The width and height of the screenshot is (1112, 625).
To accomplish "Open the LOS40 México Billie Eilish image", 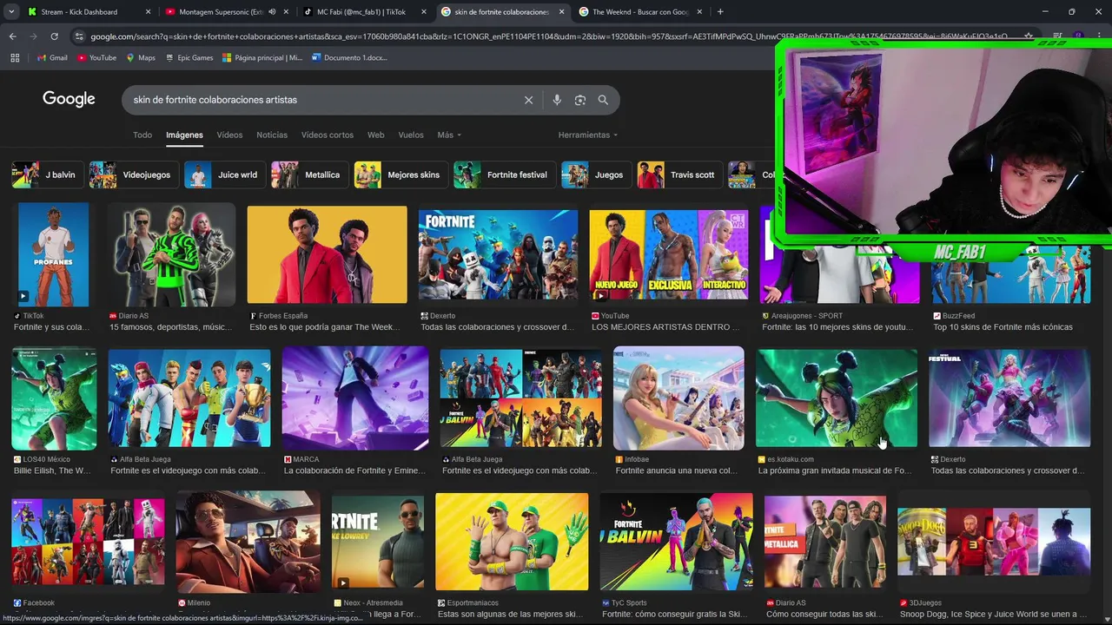I will [x=54, y=398].
